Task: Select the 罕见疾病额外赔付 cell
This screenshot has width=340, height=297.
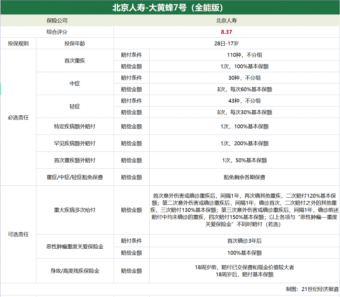Action: tap(75, 144)
